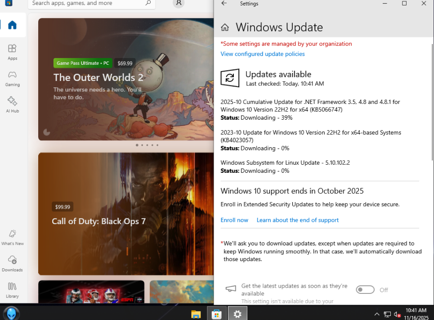
Task: Open the AI Hub section
Action: [13, 105]
